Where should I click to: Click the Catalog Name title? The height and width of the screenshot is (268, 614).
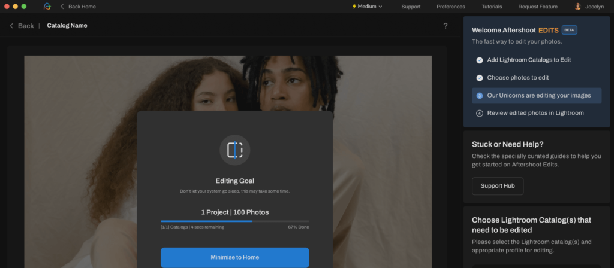[x=67, y=25]
